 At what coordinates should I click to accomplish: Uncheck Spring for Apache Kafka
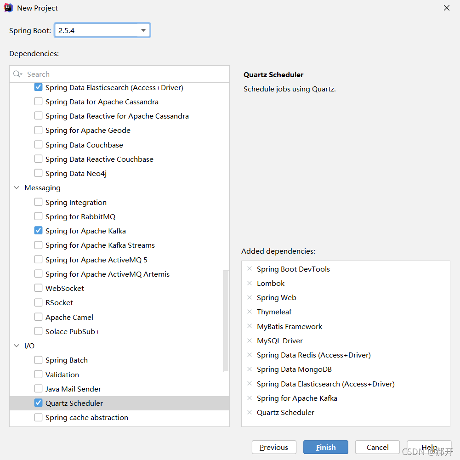coord(38,231)
